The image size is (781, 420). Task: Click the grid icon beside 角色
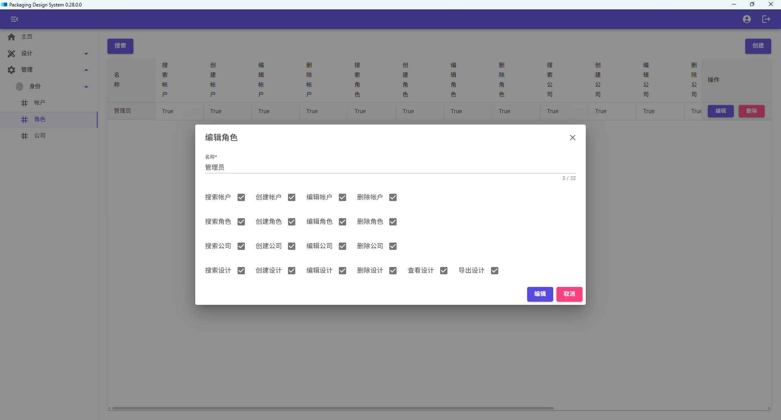[x=24, y=119]
